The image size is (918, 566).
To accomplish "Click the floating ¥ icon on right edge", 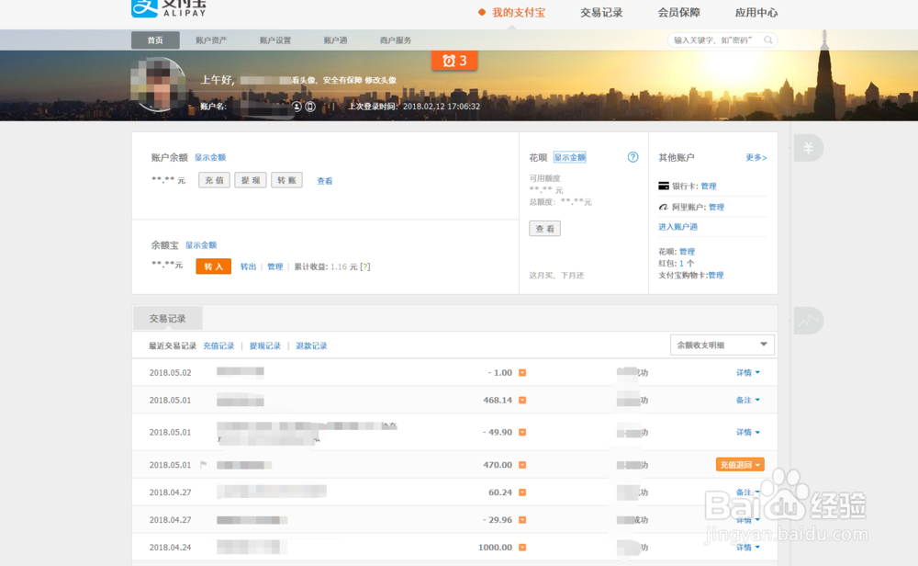I will pyautogui.click(x=808, y=148).
